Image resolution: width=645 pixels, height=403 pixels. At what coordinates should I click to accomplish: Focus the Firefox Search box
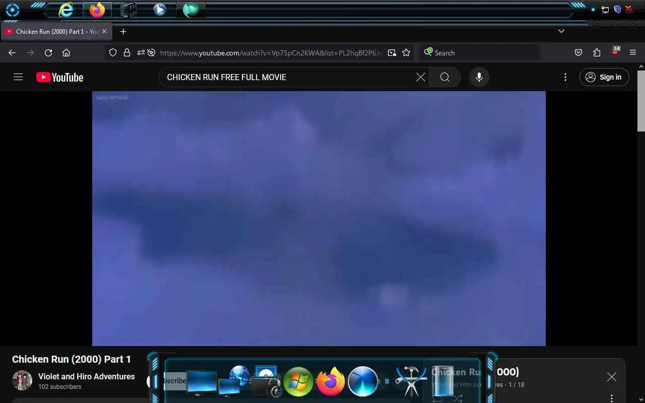[x=480, y=53]
